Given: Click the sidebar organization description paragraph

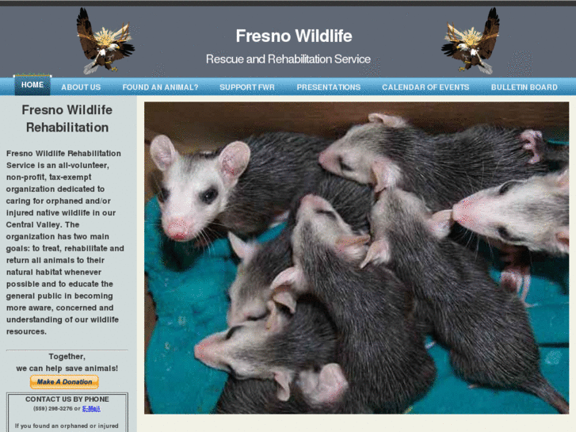Looking at the screenshot, I should 65,243.
